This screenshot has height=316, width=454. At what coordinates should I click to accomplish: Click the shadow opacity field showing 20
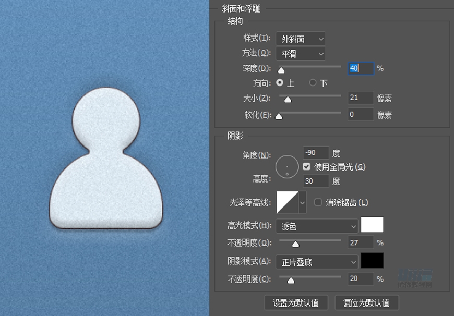(361, 278)
